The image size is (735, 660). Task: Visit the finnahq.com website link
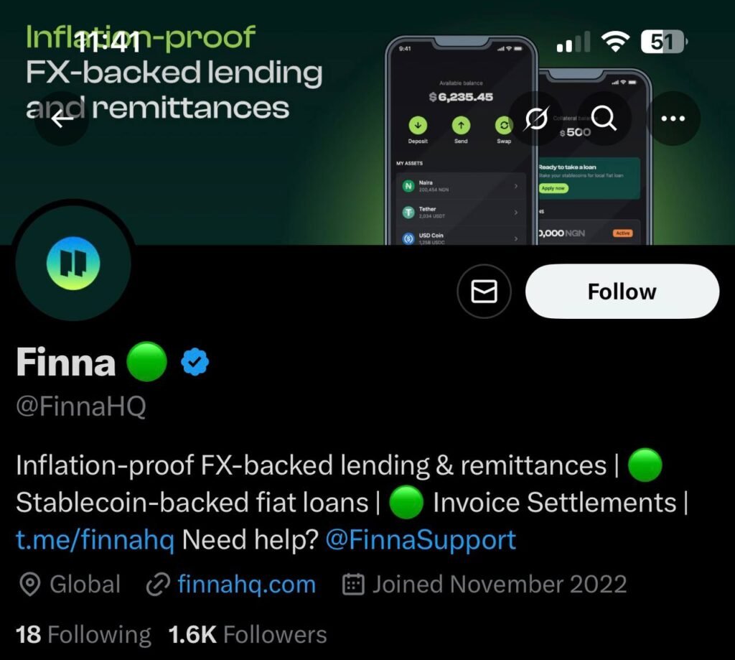247,585
